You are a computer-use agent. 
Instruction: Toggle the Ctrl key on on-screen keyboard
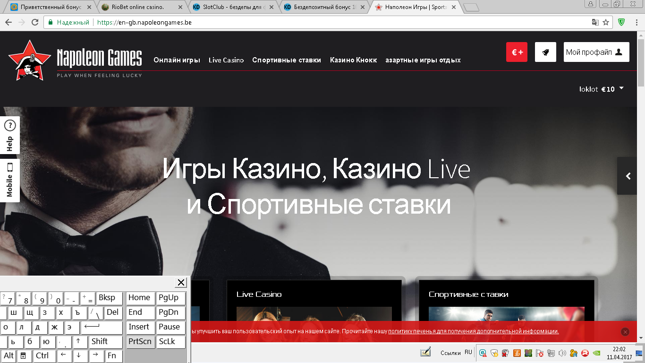[44, 356]
